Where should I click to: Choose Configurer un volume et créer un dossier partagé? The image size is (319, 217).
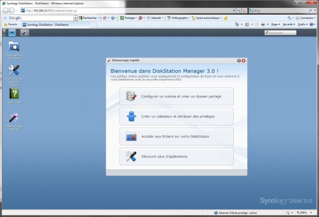(176, 96)
